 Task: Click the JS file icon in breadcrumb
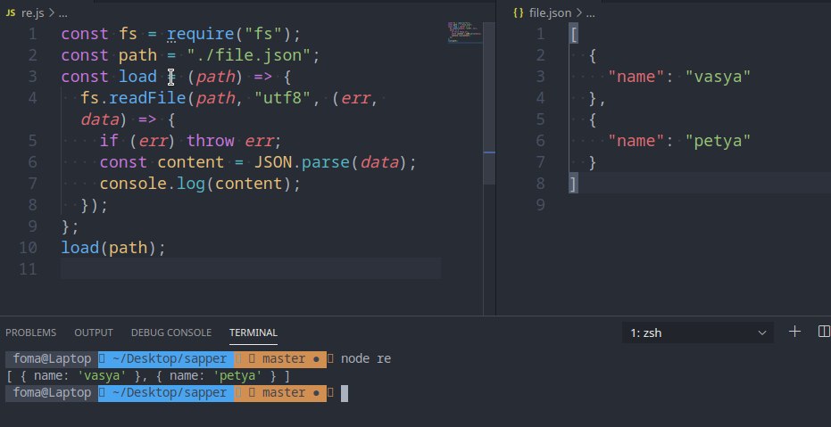point(11,13)
